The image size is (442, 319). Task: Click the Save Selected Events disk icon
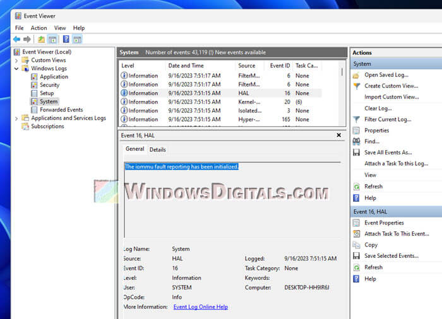356,256
